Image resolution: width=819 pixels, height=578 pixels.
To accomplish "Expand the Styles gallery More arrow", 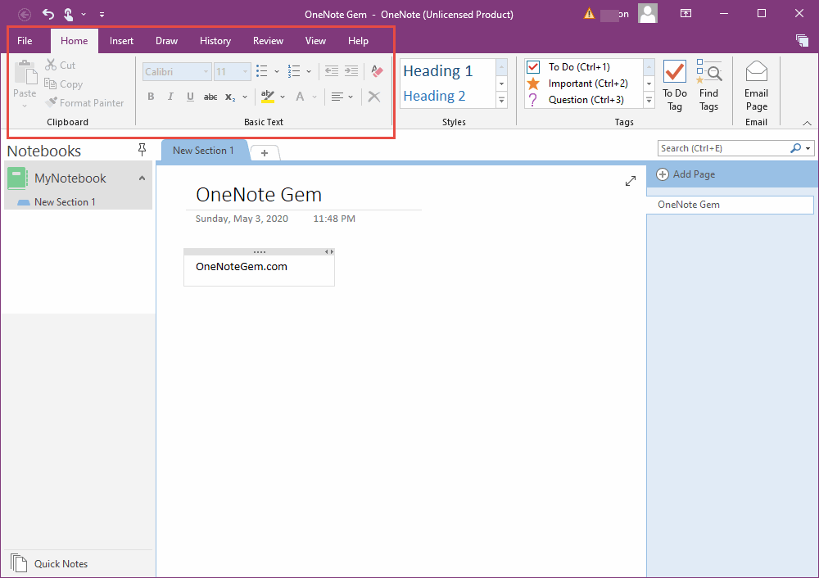I will click(x=501, y=100).
